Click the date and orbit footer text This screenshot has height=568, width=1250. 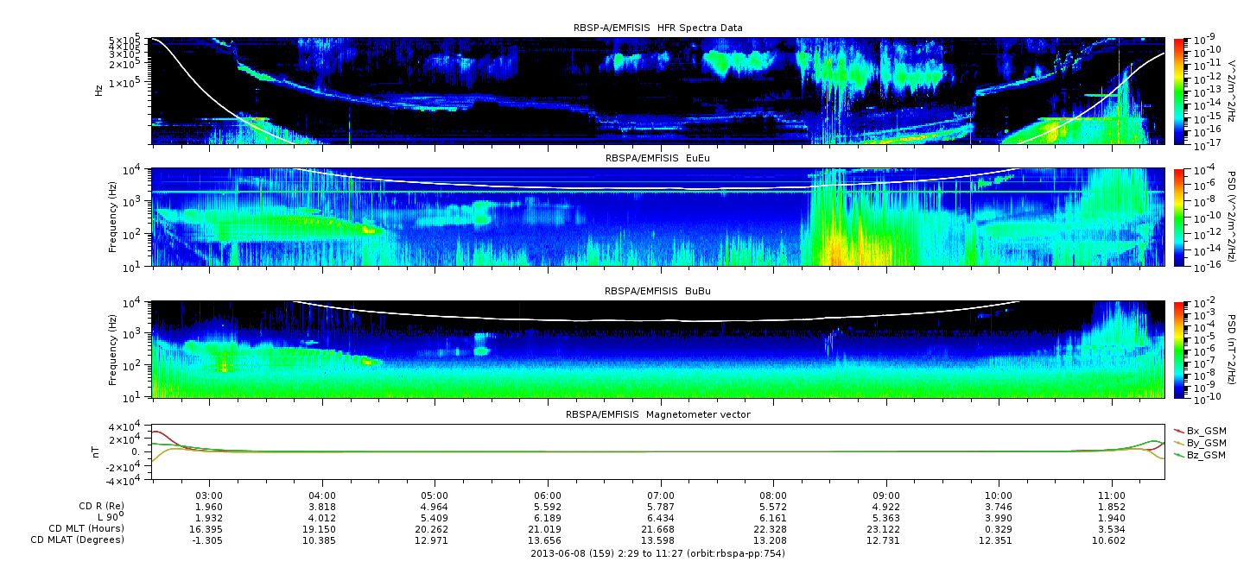[x=657, y=552]
